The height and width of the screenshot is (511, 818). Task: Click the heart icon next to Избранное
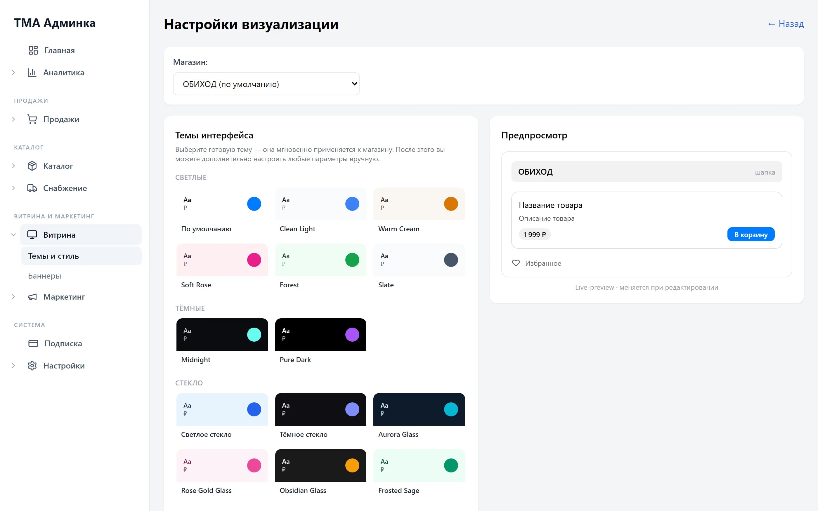[x=515, y=263]
